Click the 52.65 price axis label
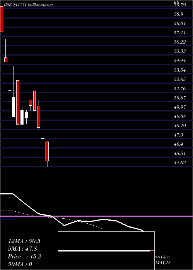Image resolution: width=193 pixels, height=270 pixels. (x=179, y=79)
